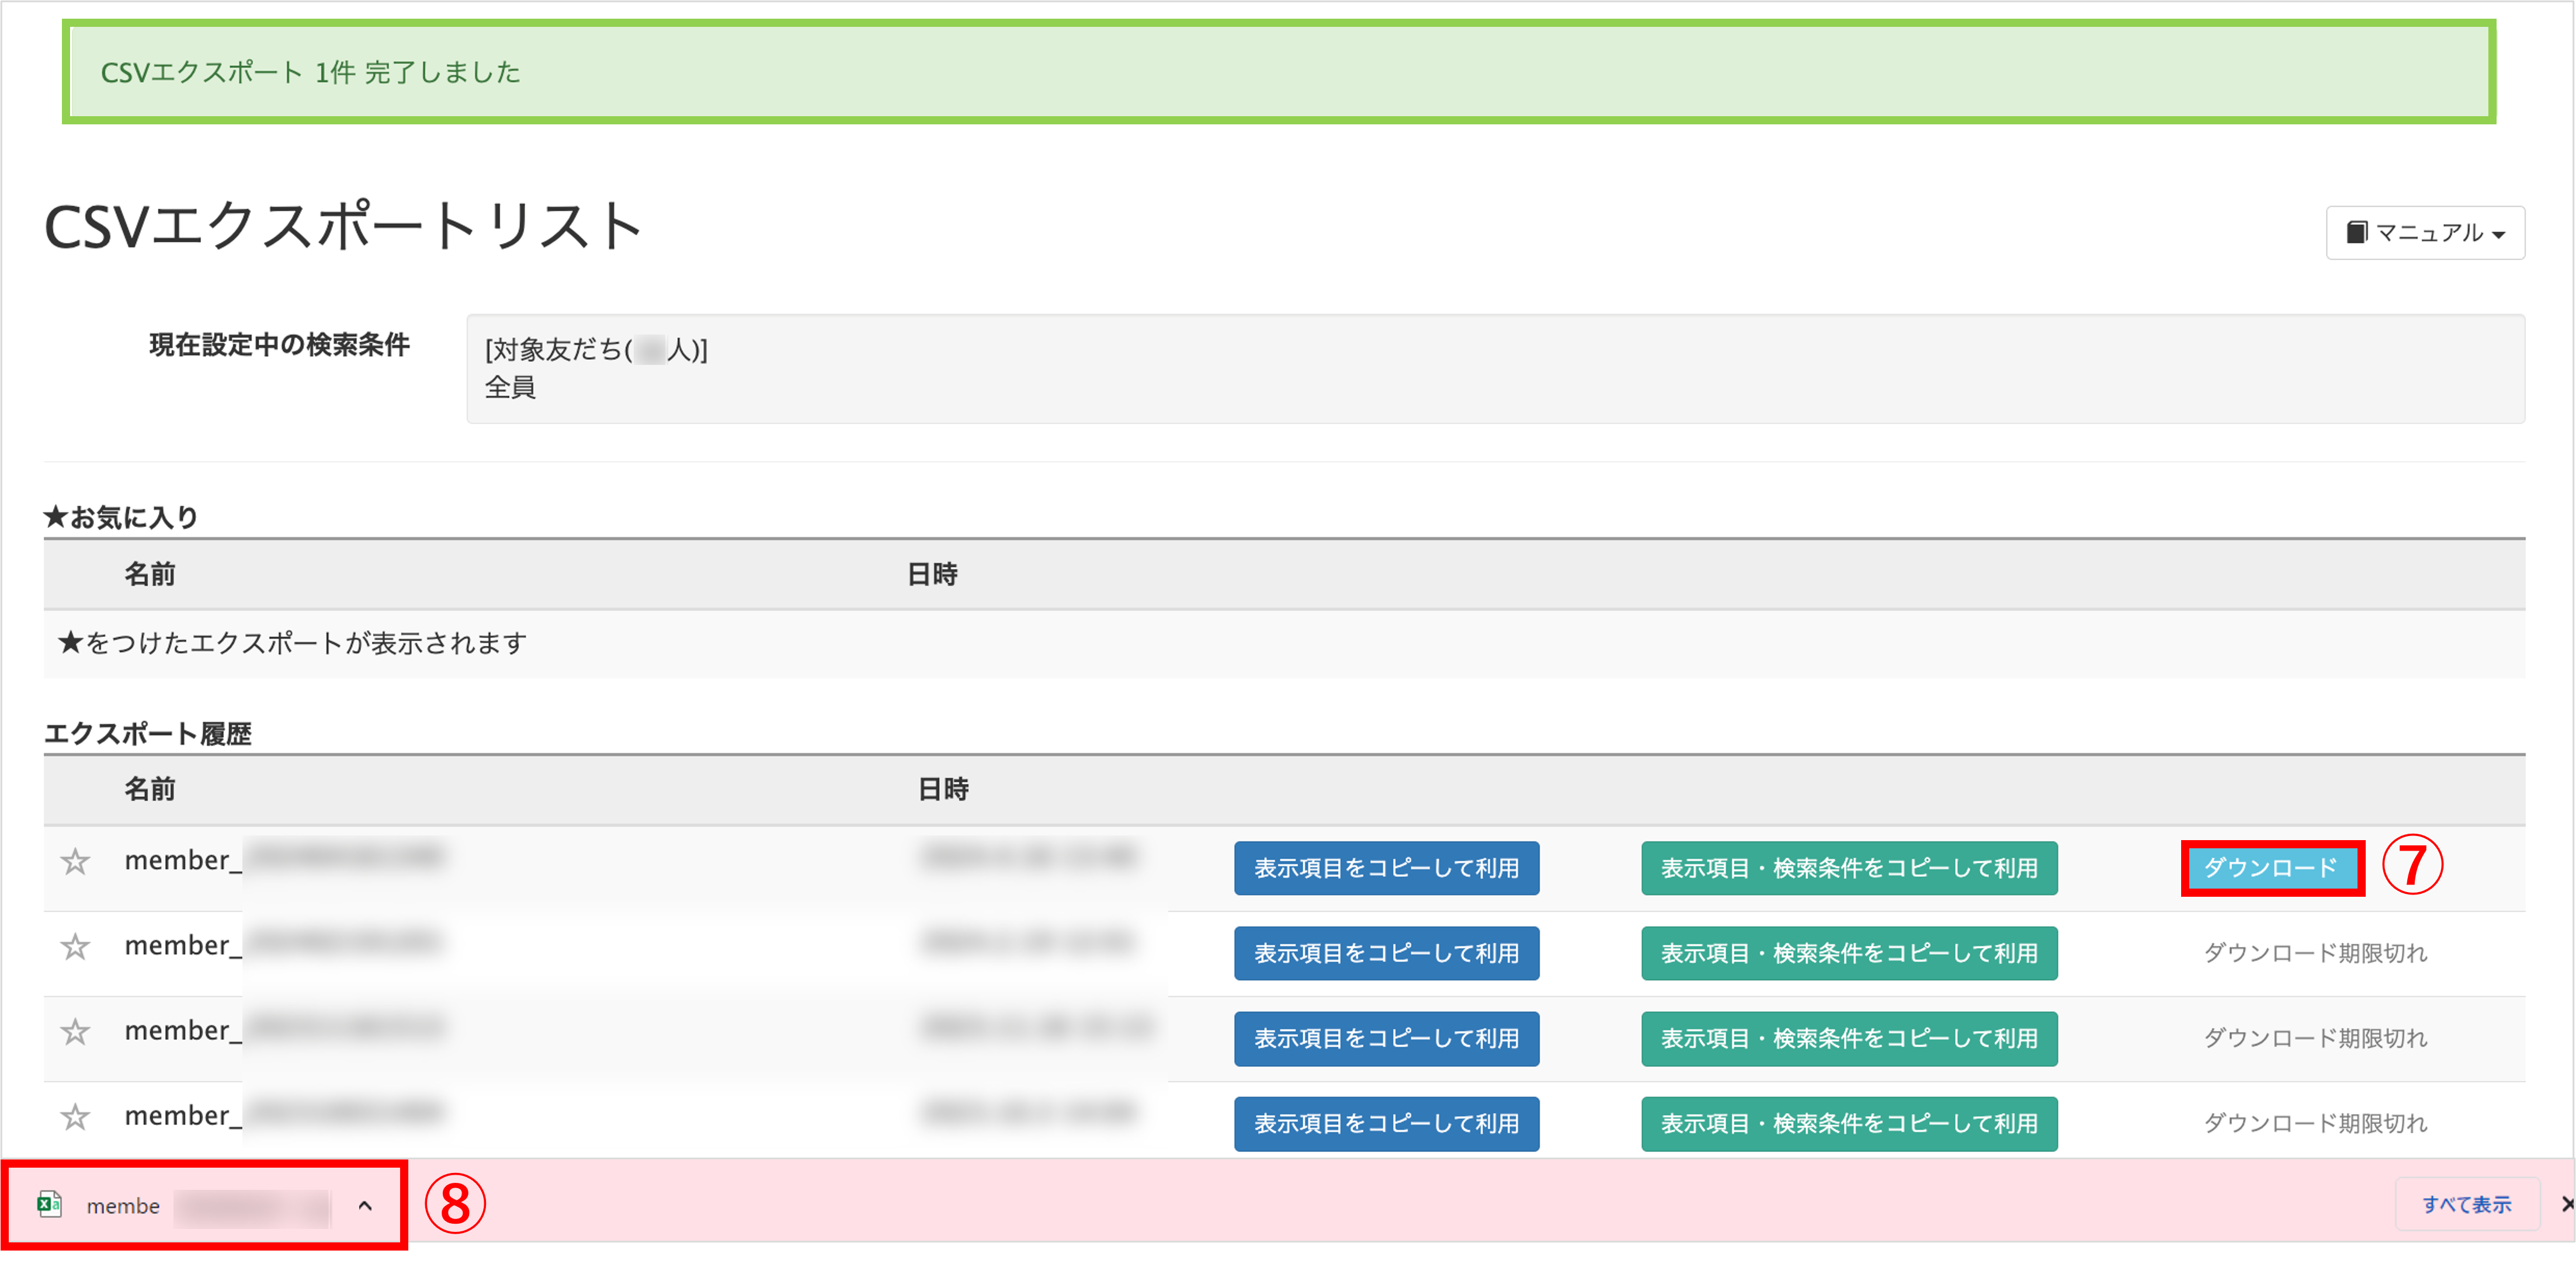Toggle the star for the second member export

tap(75, 945)
